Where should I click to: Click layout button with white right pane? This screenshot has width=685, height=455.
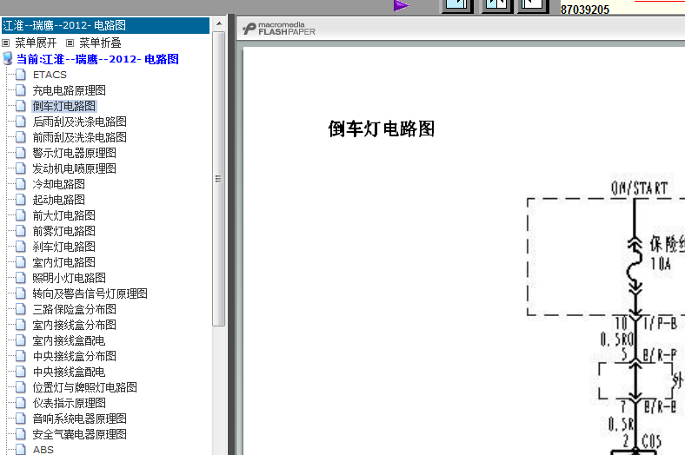[533, 5]
